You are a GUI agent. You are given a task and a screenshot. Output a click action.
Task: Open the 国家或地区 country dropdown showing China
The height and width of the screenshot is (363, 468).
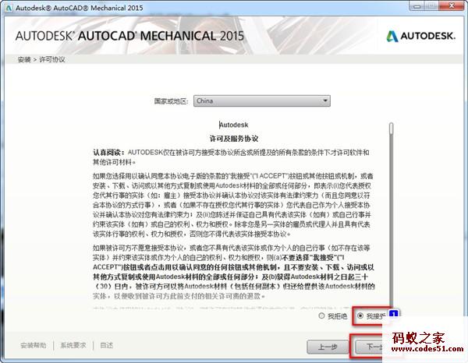click(x=262, y=100)
